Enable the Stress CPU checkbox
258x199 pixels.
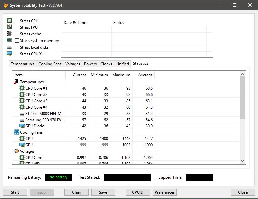[x=17, y=21]
